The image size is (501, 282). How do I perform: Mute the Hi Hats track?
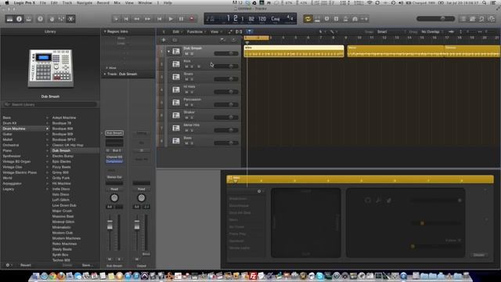click(186, 92)
